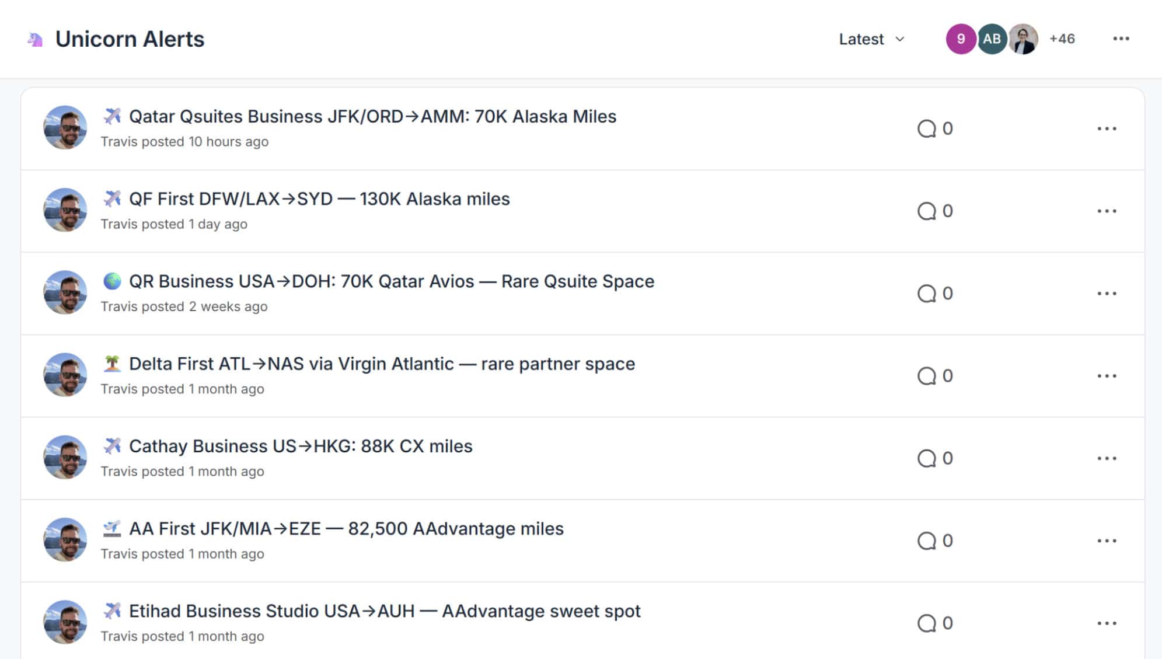Click the AB member avatar

coord(992,39)
